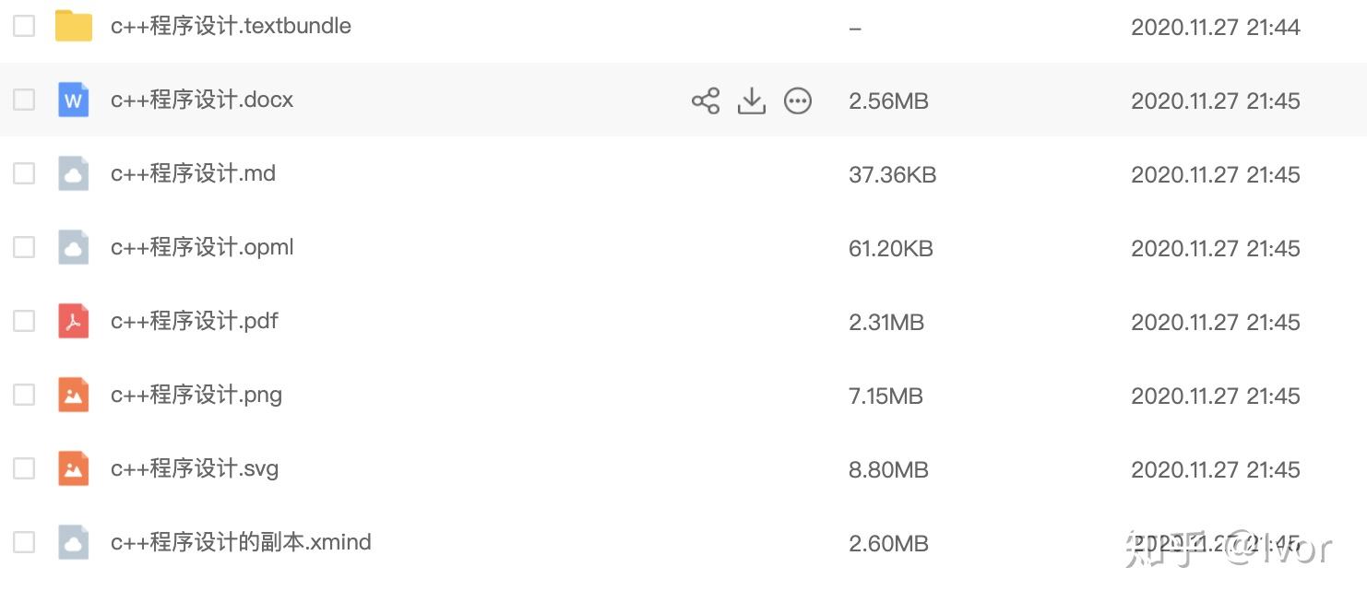Open more options for the docx file
Viewport: 1367px width, 603px height.
pyautogui.click(x=798, y=100)
